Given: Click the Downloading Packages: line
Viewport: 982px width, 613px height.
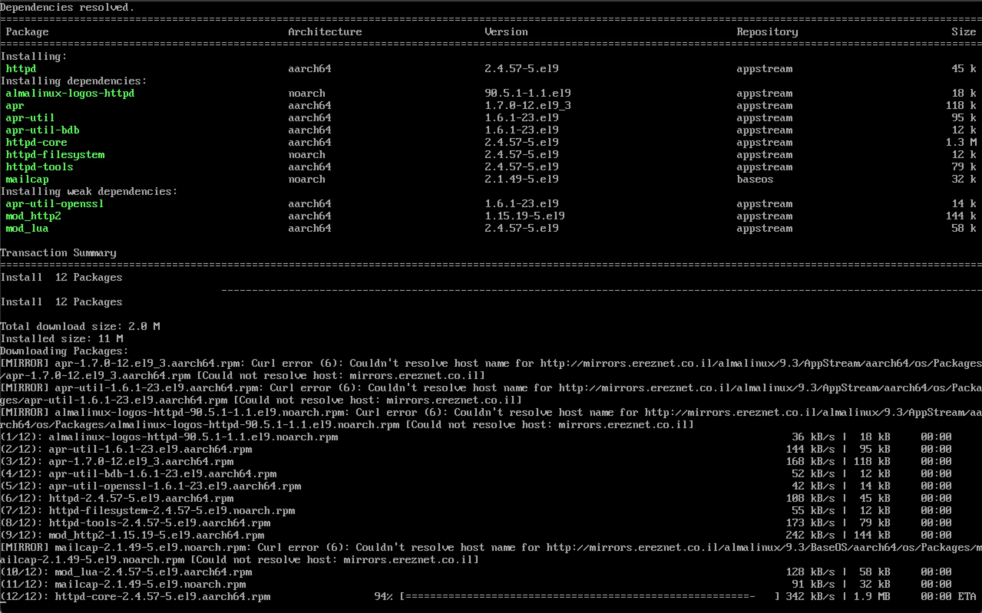Looking at the screenshot, I should tap(64, 351).
